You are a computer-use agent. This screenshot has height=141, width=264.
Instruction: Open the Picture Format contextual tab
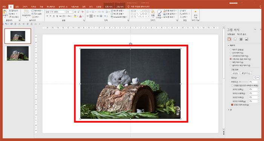pos(120,7)
